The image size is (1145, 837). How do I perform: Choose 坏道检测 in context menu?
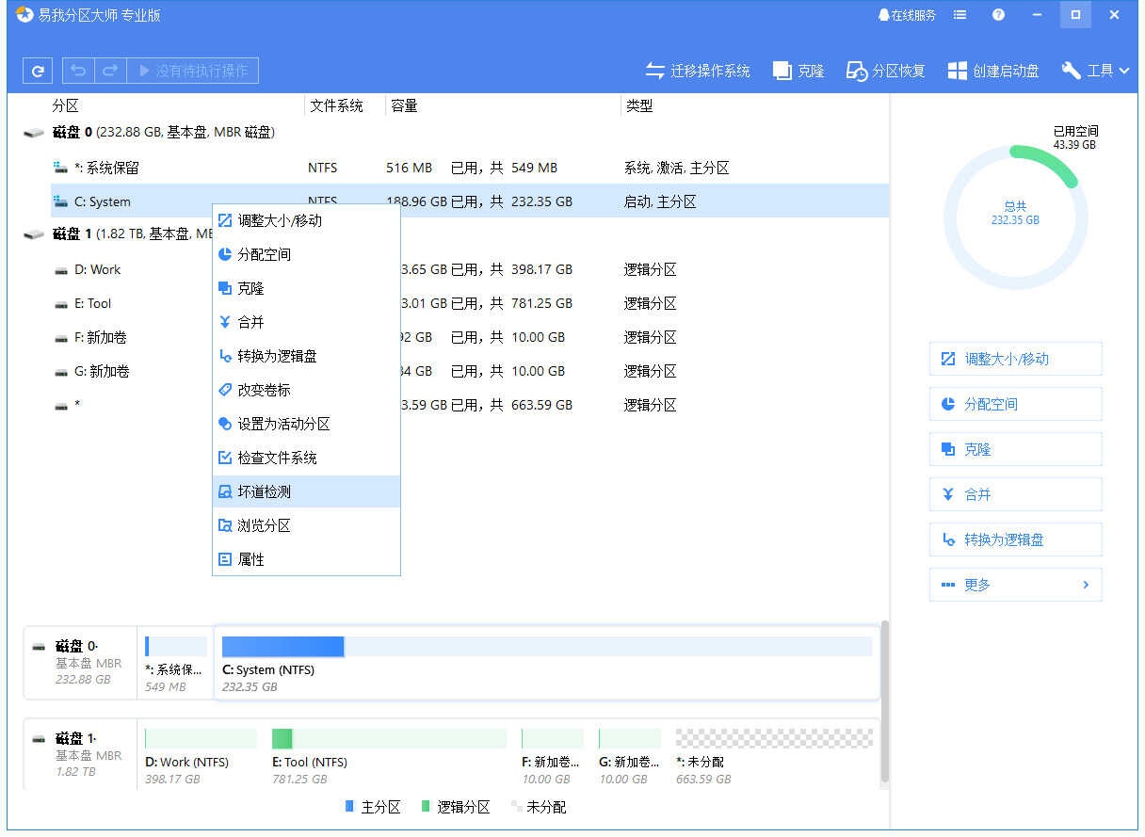(306, 491)
